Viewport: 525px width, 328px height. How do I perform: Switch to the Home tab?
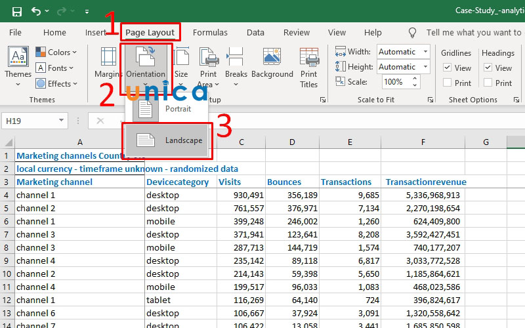click(54, 32)
